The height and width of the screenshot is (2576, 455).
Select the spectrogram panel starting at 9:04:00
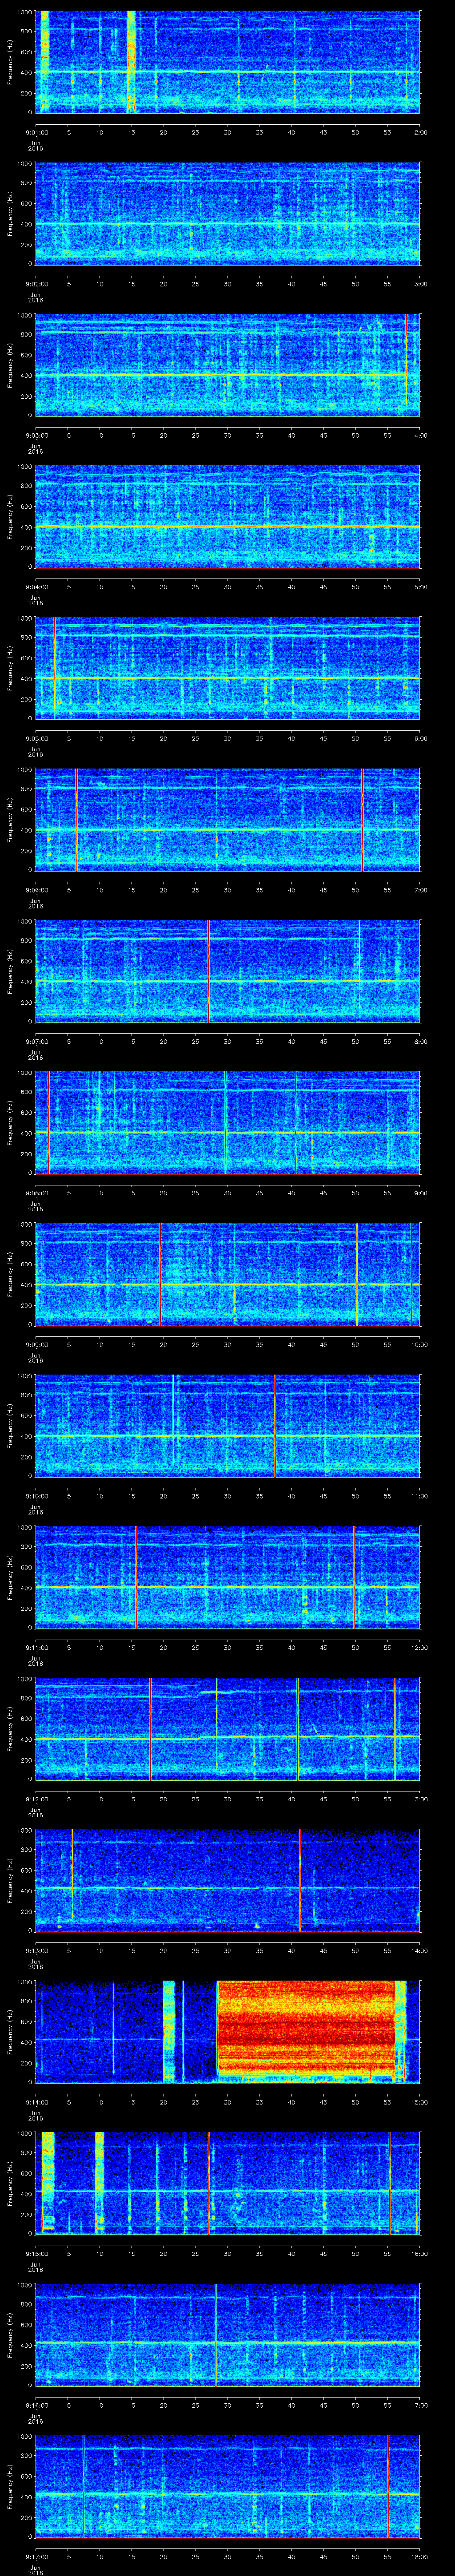pyautogui.click(x=228, y=516)
